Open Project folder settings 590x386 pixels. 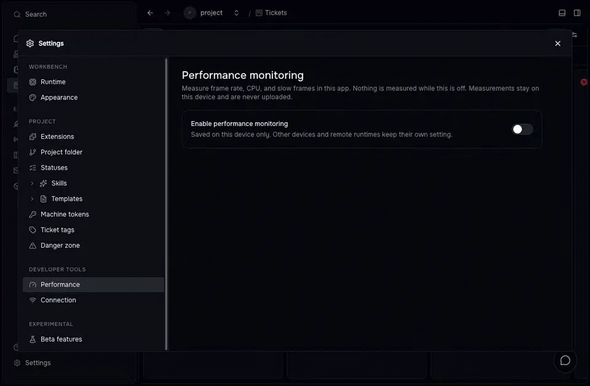pyautogui.click(x=93, y=152)
